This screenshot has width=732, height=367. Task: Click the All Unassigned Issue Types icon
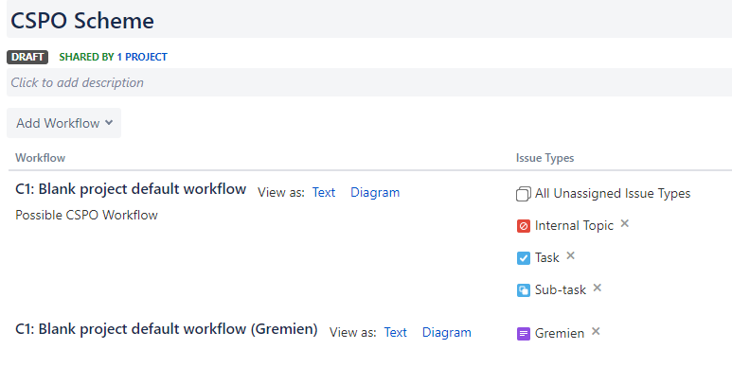524,194
